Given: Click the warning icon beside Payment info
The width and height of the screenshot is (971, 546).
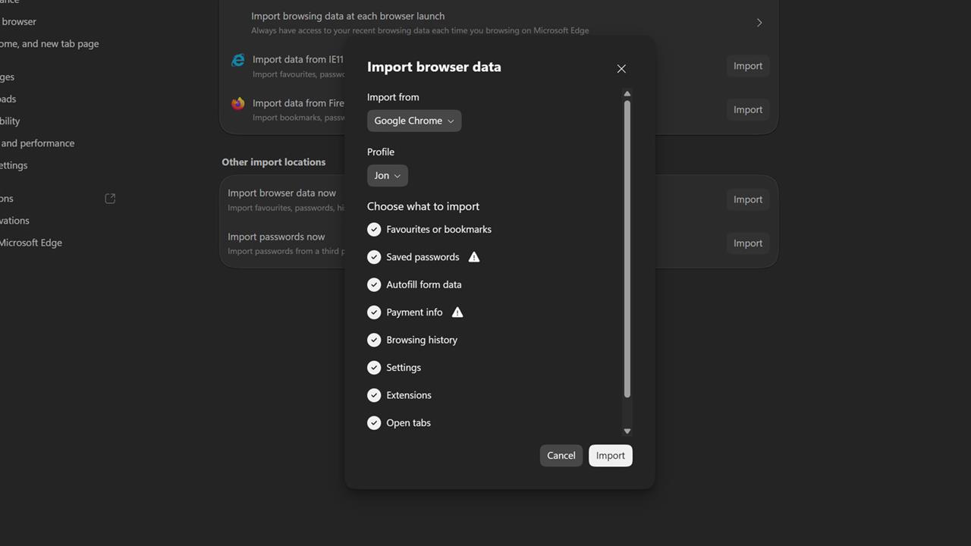Looking at the screenshot, I should (x=457, y=312).
